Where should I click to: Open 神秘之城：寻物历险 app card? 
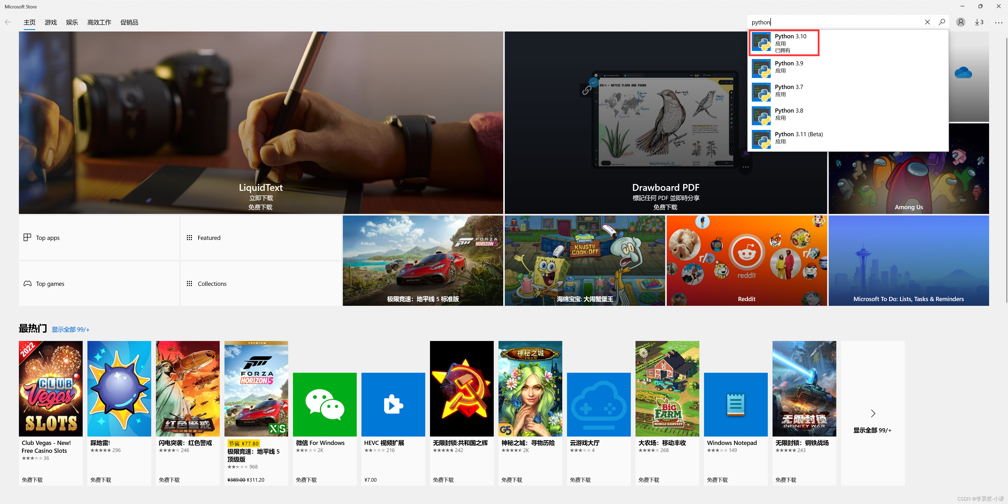point(530,413)
